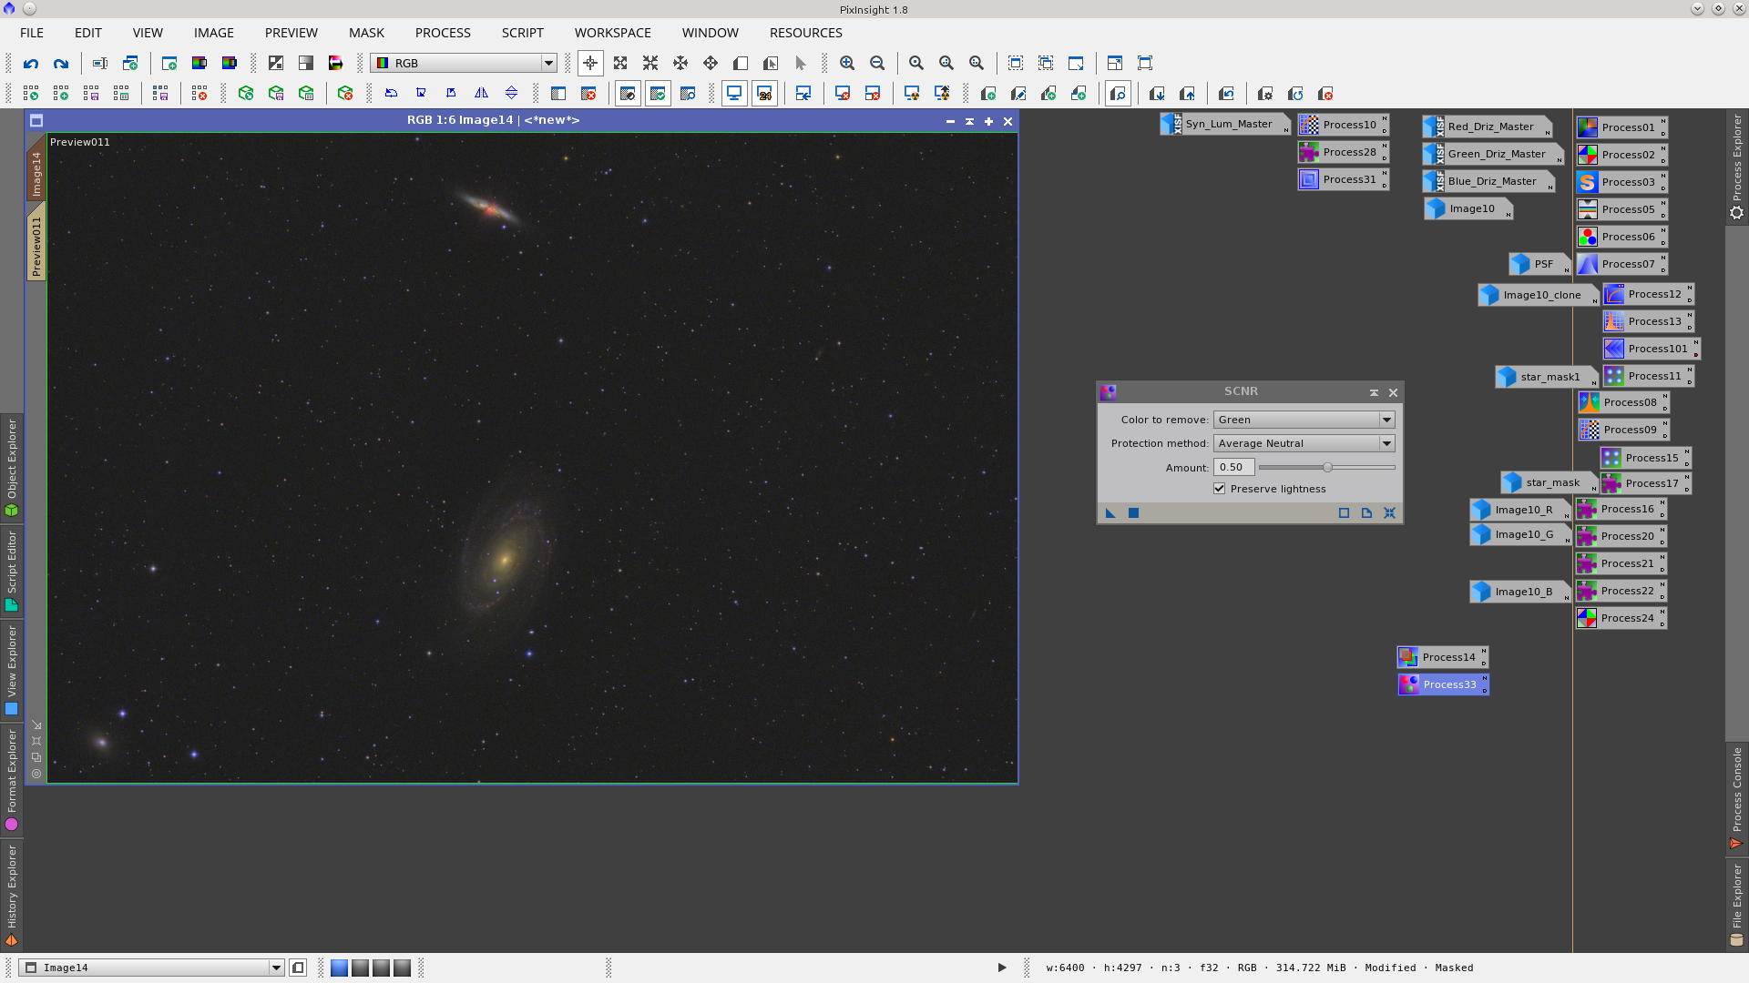Toggle the 24-bit STF toolbar button
The image size is (1749, 983).
(x=766, y=93)
